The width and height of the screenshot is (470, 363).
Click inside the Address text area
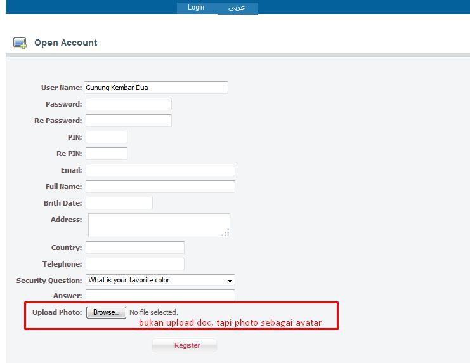pos(159,225)
